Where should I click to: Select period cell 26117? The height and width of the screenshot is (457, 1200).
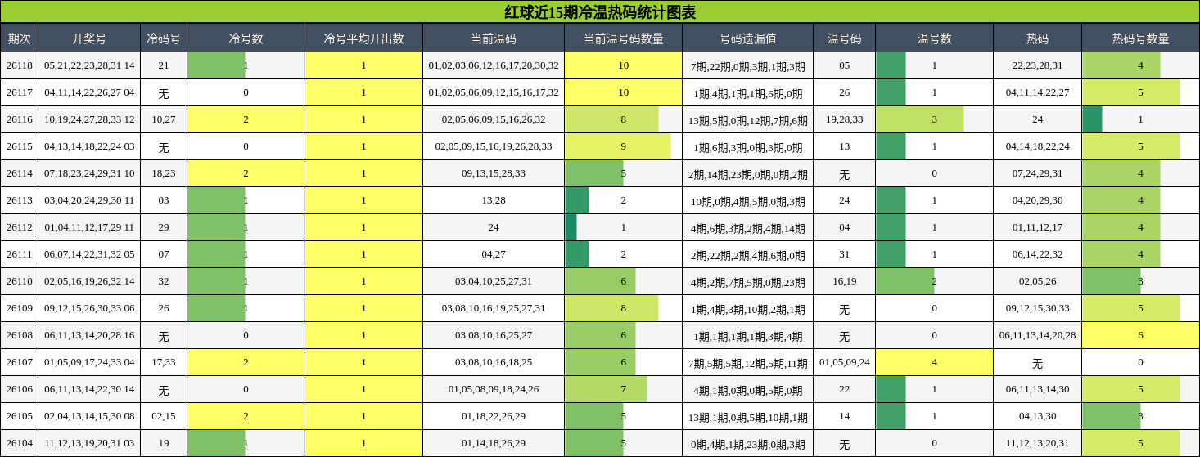(19, 92)
